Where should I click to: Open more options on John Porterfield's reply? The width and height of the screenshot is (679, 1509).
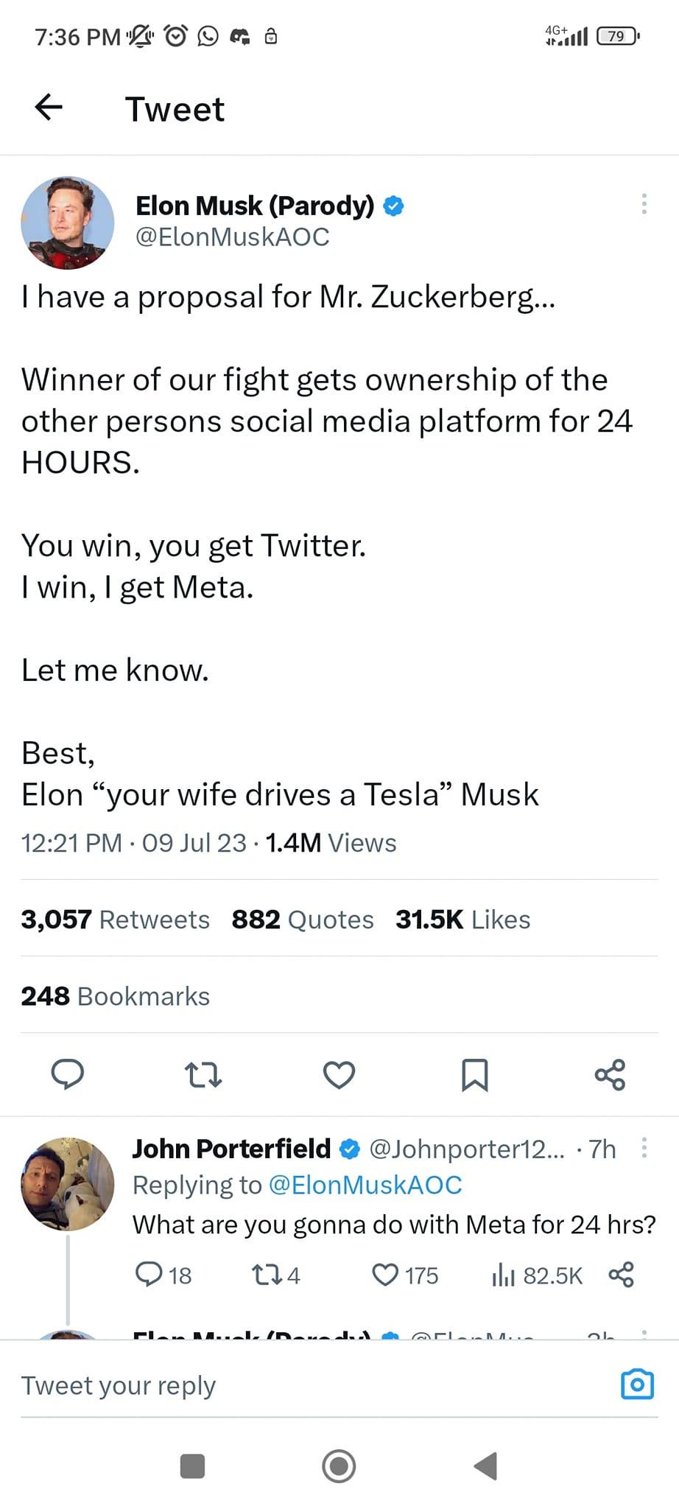(644, 1147)
